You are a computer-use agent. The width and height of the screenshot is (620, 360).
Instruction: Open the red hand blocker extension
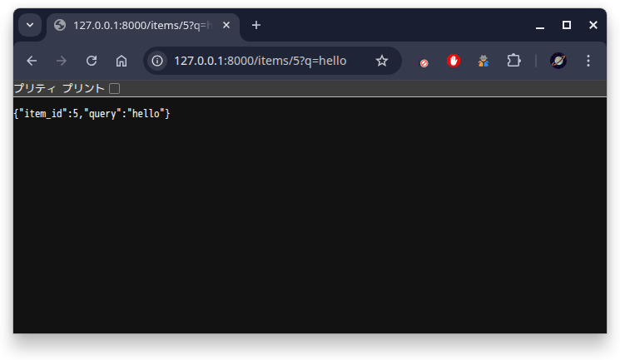point(454,61)
